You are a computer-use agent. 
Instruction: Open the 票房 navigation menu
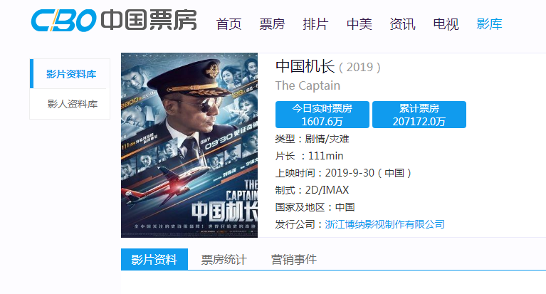tap(272, 24)
